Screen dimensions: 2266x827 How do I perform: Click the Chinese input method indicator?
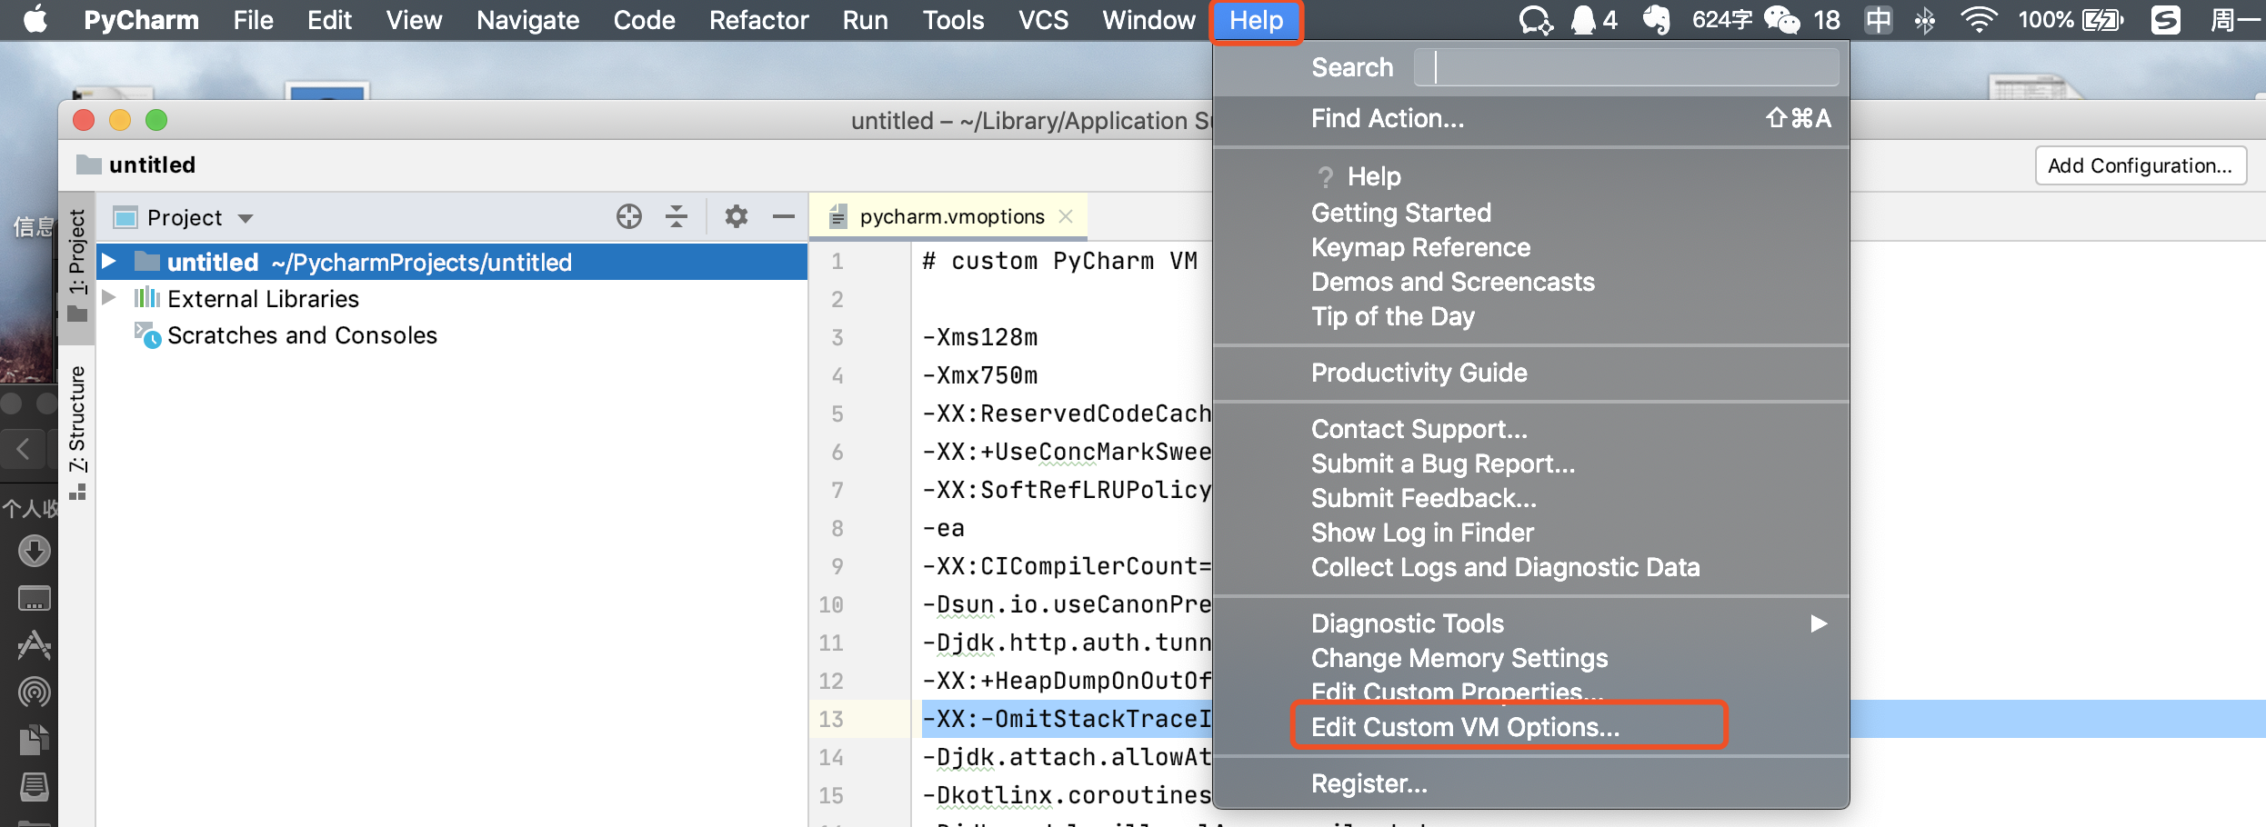coord(1878,20)
